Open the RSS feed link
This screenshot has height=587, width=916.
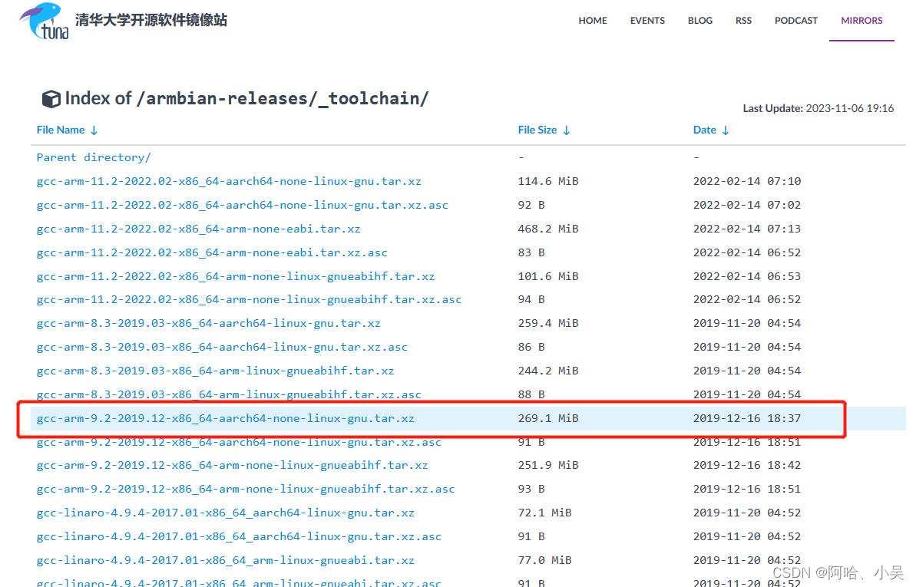pos(744,21)
